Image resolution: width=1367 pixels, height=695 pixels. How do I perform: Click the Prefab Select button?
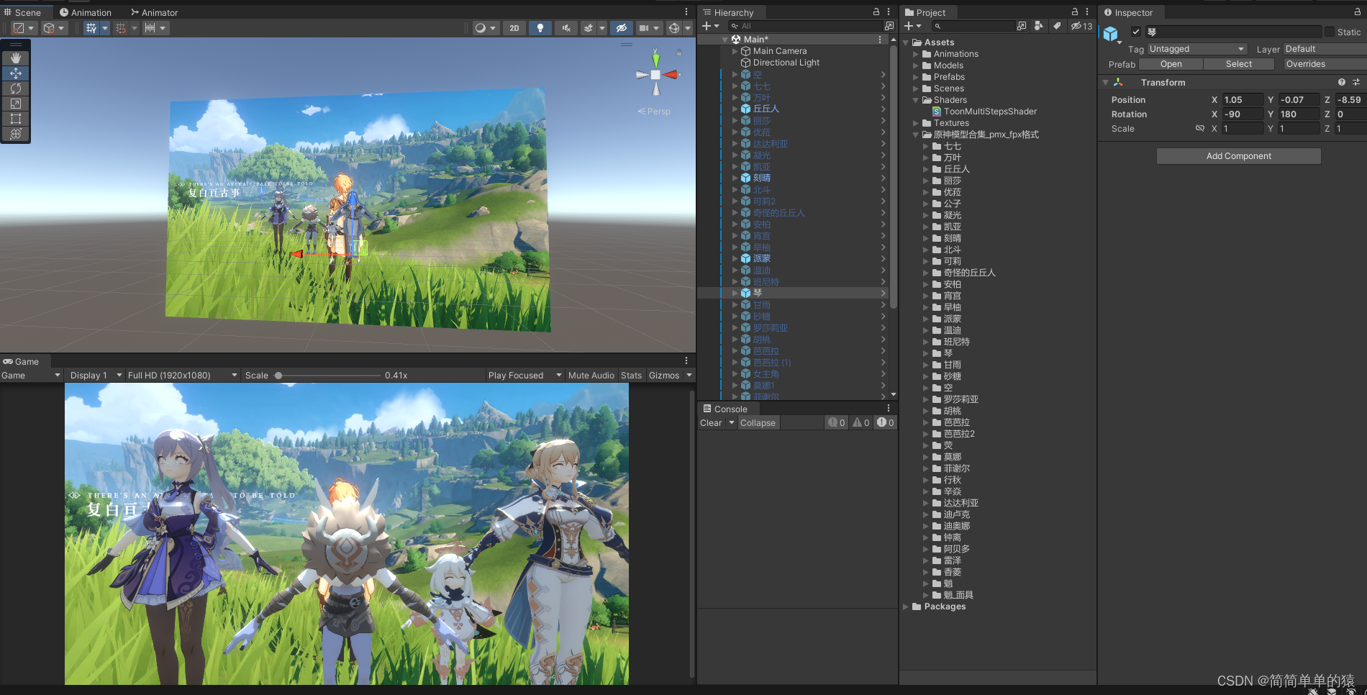(1239, 64)
